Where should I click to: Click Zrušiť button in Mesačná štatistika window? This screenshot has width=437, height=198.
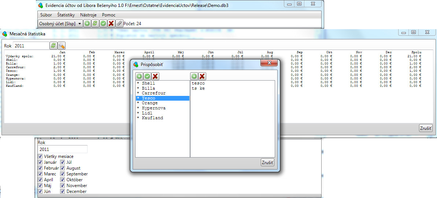pyautogui.click(x=426, y=128)
